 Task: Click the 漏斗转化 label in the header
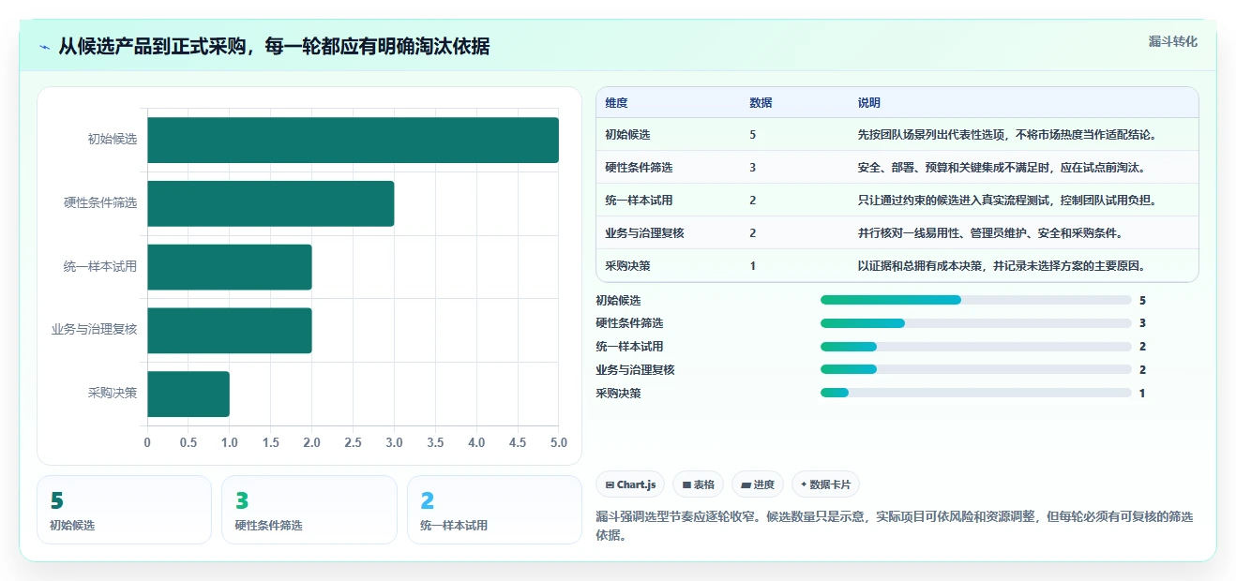[x=1173, y=41]
